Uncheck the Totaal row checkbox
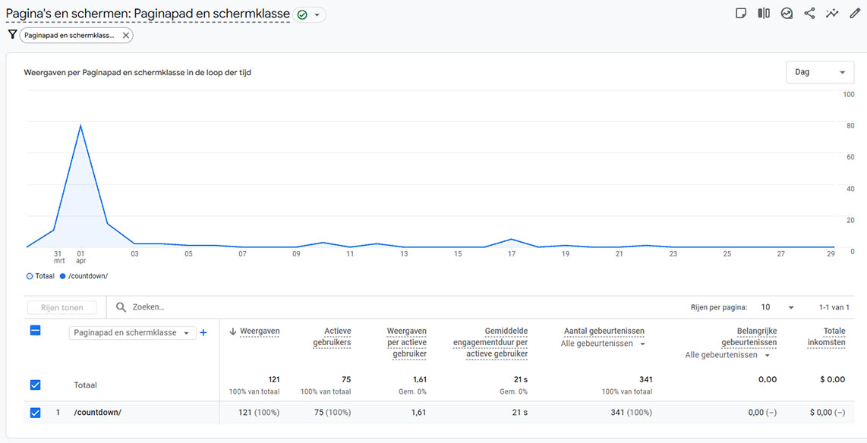The height and width of the screenshot is (443, 867). click(x=35, y=385)
